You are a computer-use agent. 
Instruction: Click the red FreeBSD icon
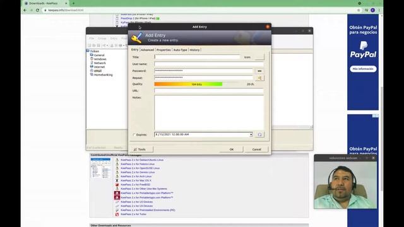(117, 185)
